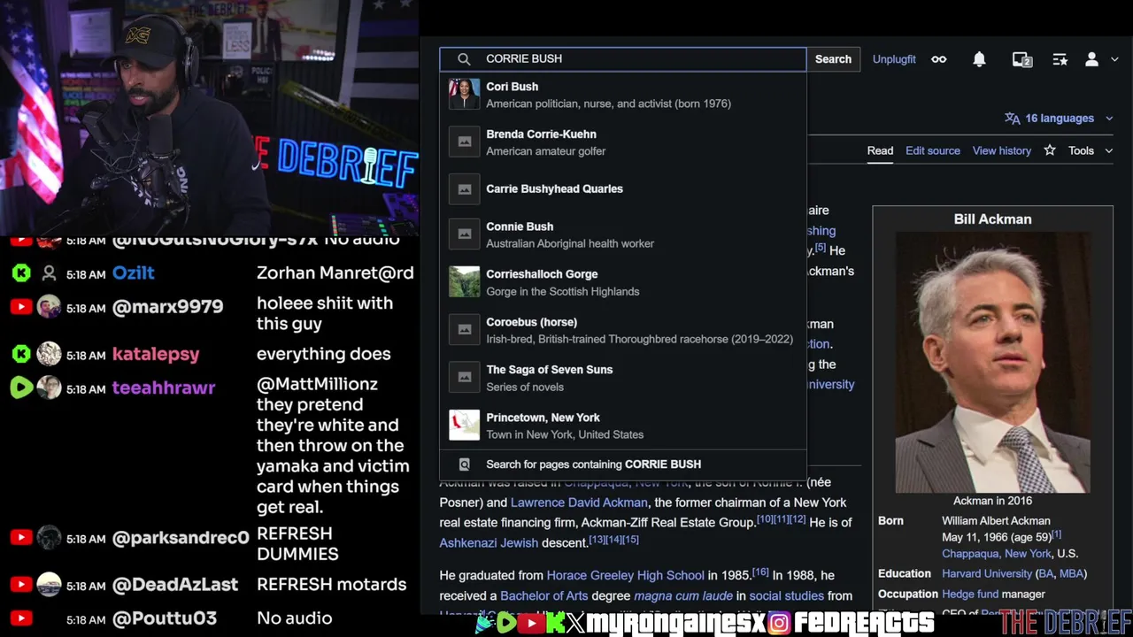
Task: Click the YouTube icon beside @marx9979
Action: [21, 307]
